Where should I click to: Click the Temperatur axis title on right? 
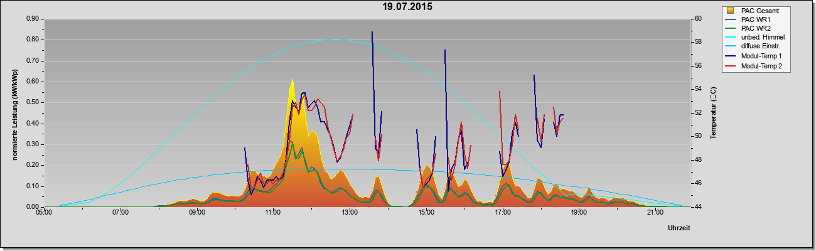(713, 113)
